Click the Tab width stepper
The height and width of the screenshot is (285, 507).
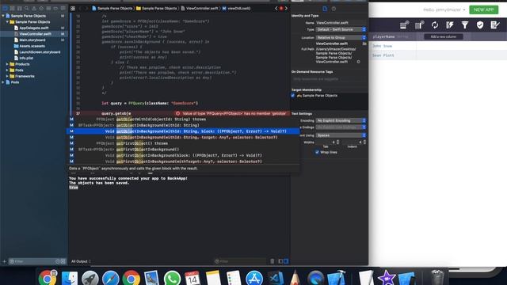point(338,142)
